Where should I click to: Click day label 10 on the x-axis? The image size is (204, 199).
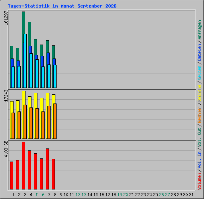(x=66, y=195)
